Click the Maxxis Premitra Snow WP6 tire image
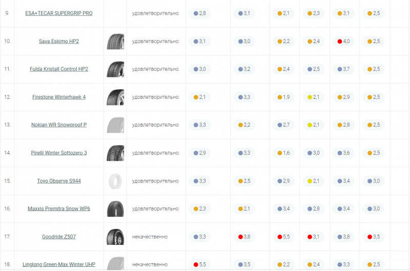 point(115,209)
